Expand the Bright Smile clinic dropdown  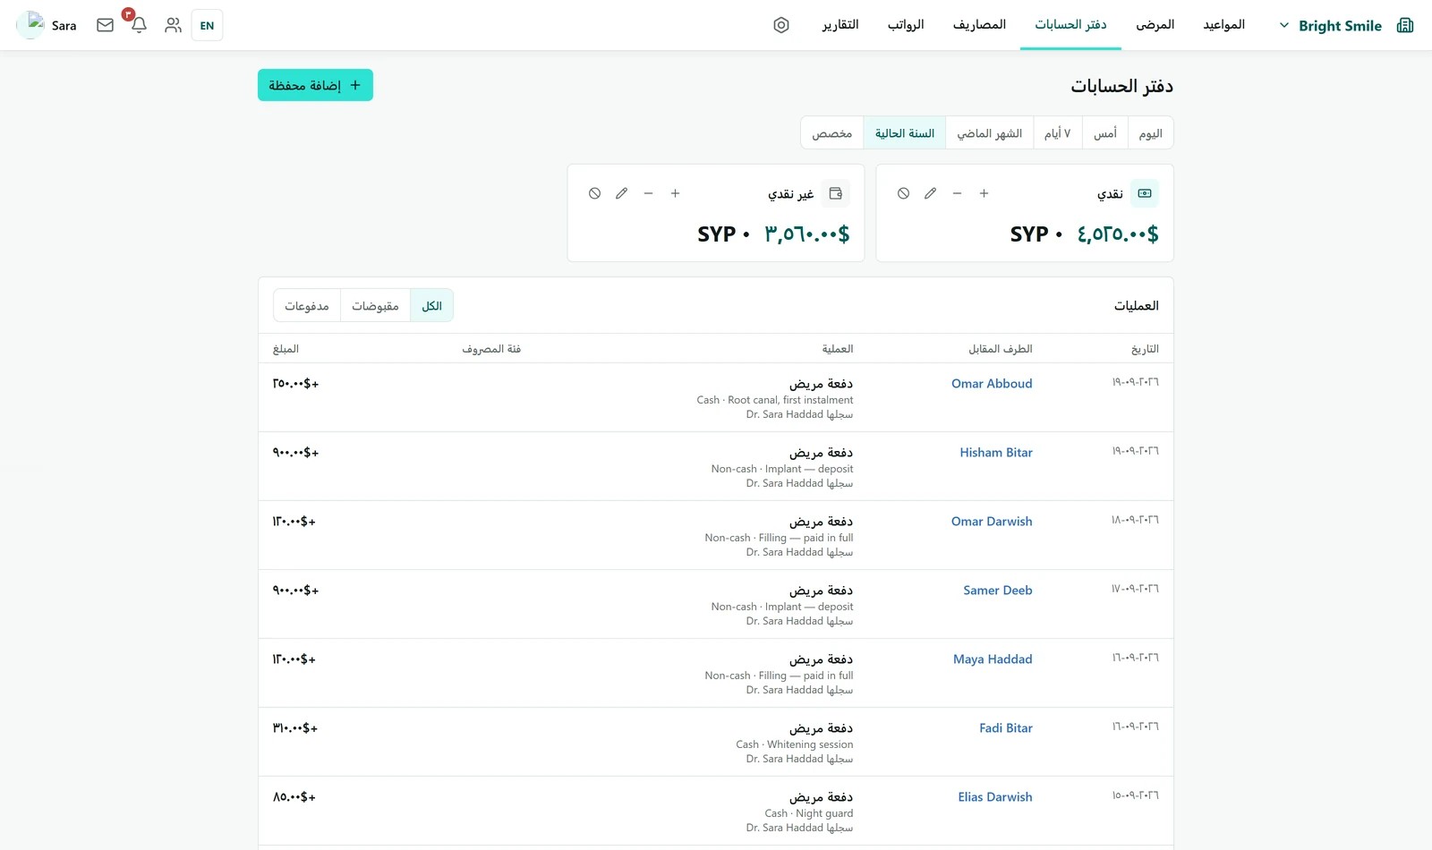(1283, 25)
